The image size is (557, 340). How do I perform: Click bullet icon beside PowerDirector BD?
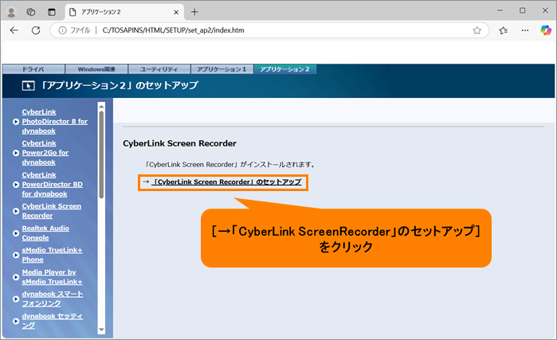pos(16,185)
